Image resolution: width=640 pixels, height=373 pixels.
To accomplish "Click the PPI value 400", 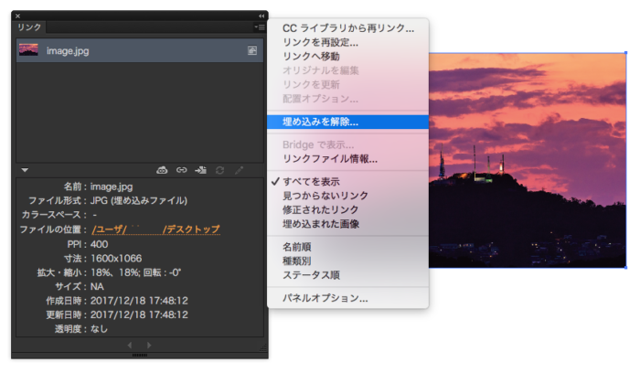I will point(99,244).
